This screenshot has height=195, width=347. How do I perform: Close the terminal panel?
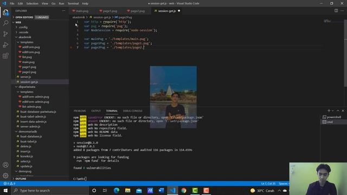pos(343,110)
